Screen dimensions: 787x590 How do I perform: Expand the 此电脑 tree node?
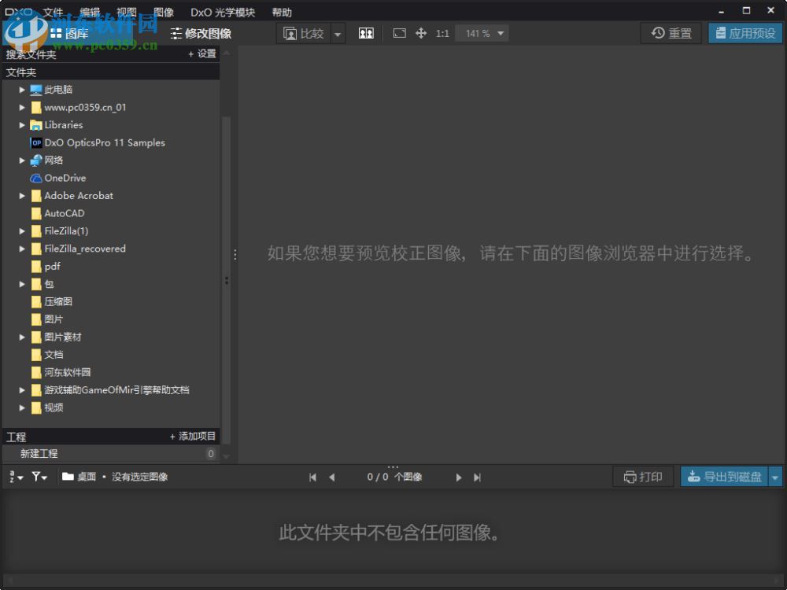click(22, 90)
